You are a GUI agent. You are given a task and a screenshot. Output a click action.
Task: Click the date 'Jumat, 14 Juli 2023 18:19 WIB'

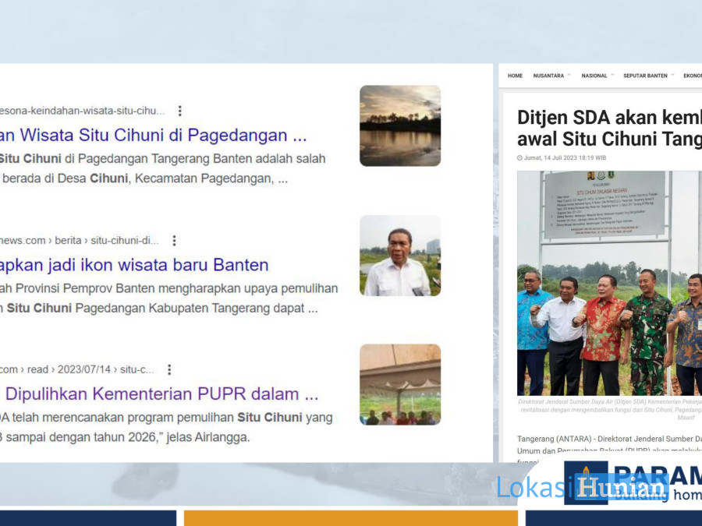click(565, 158)
